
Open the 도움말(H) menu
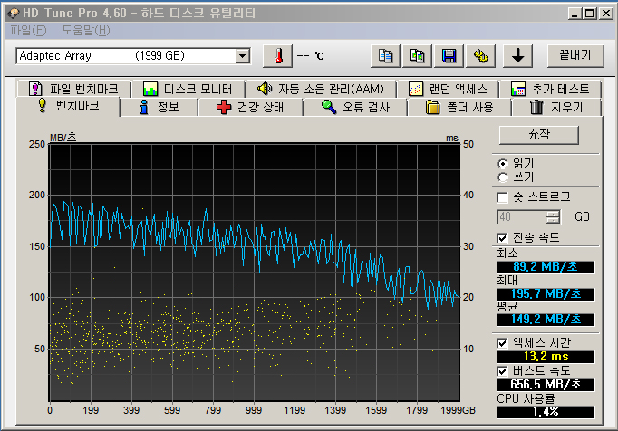[x=86, y=31]
